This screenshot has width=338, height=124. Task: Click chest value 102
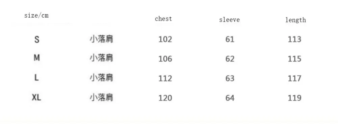(x=165, y=39)
